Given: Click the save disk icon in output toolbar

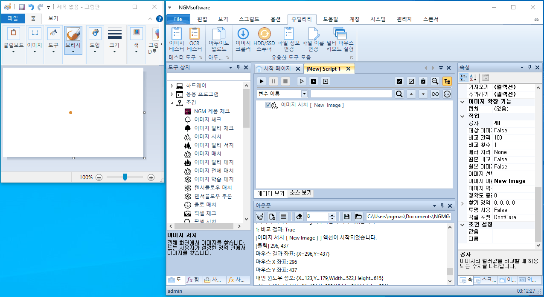Looking at the screenshot, I should [x=347, y=217].
